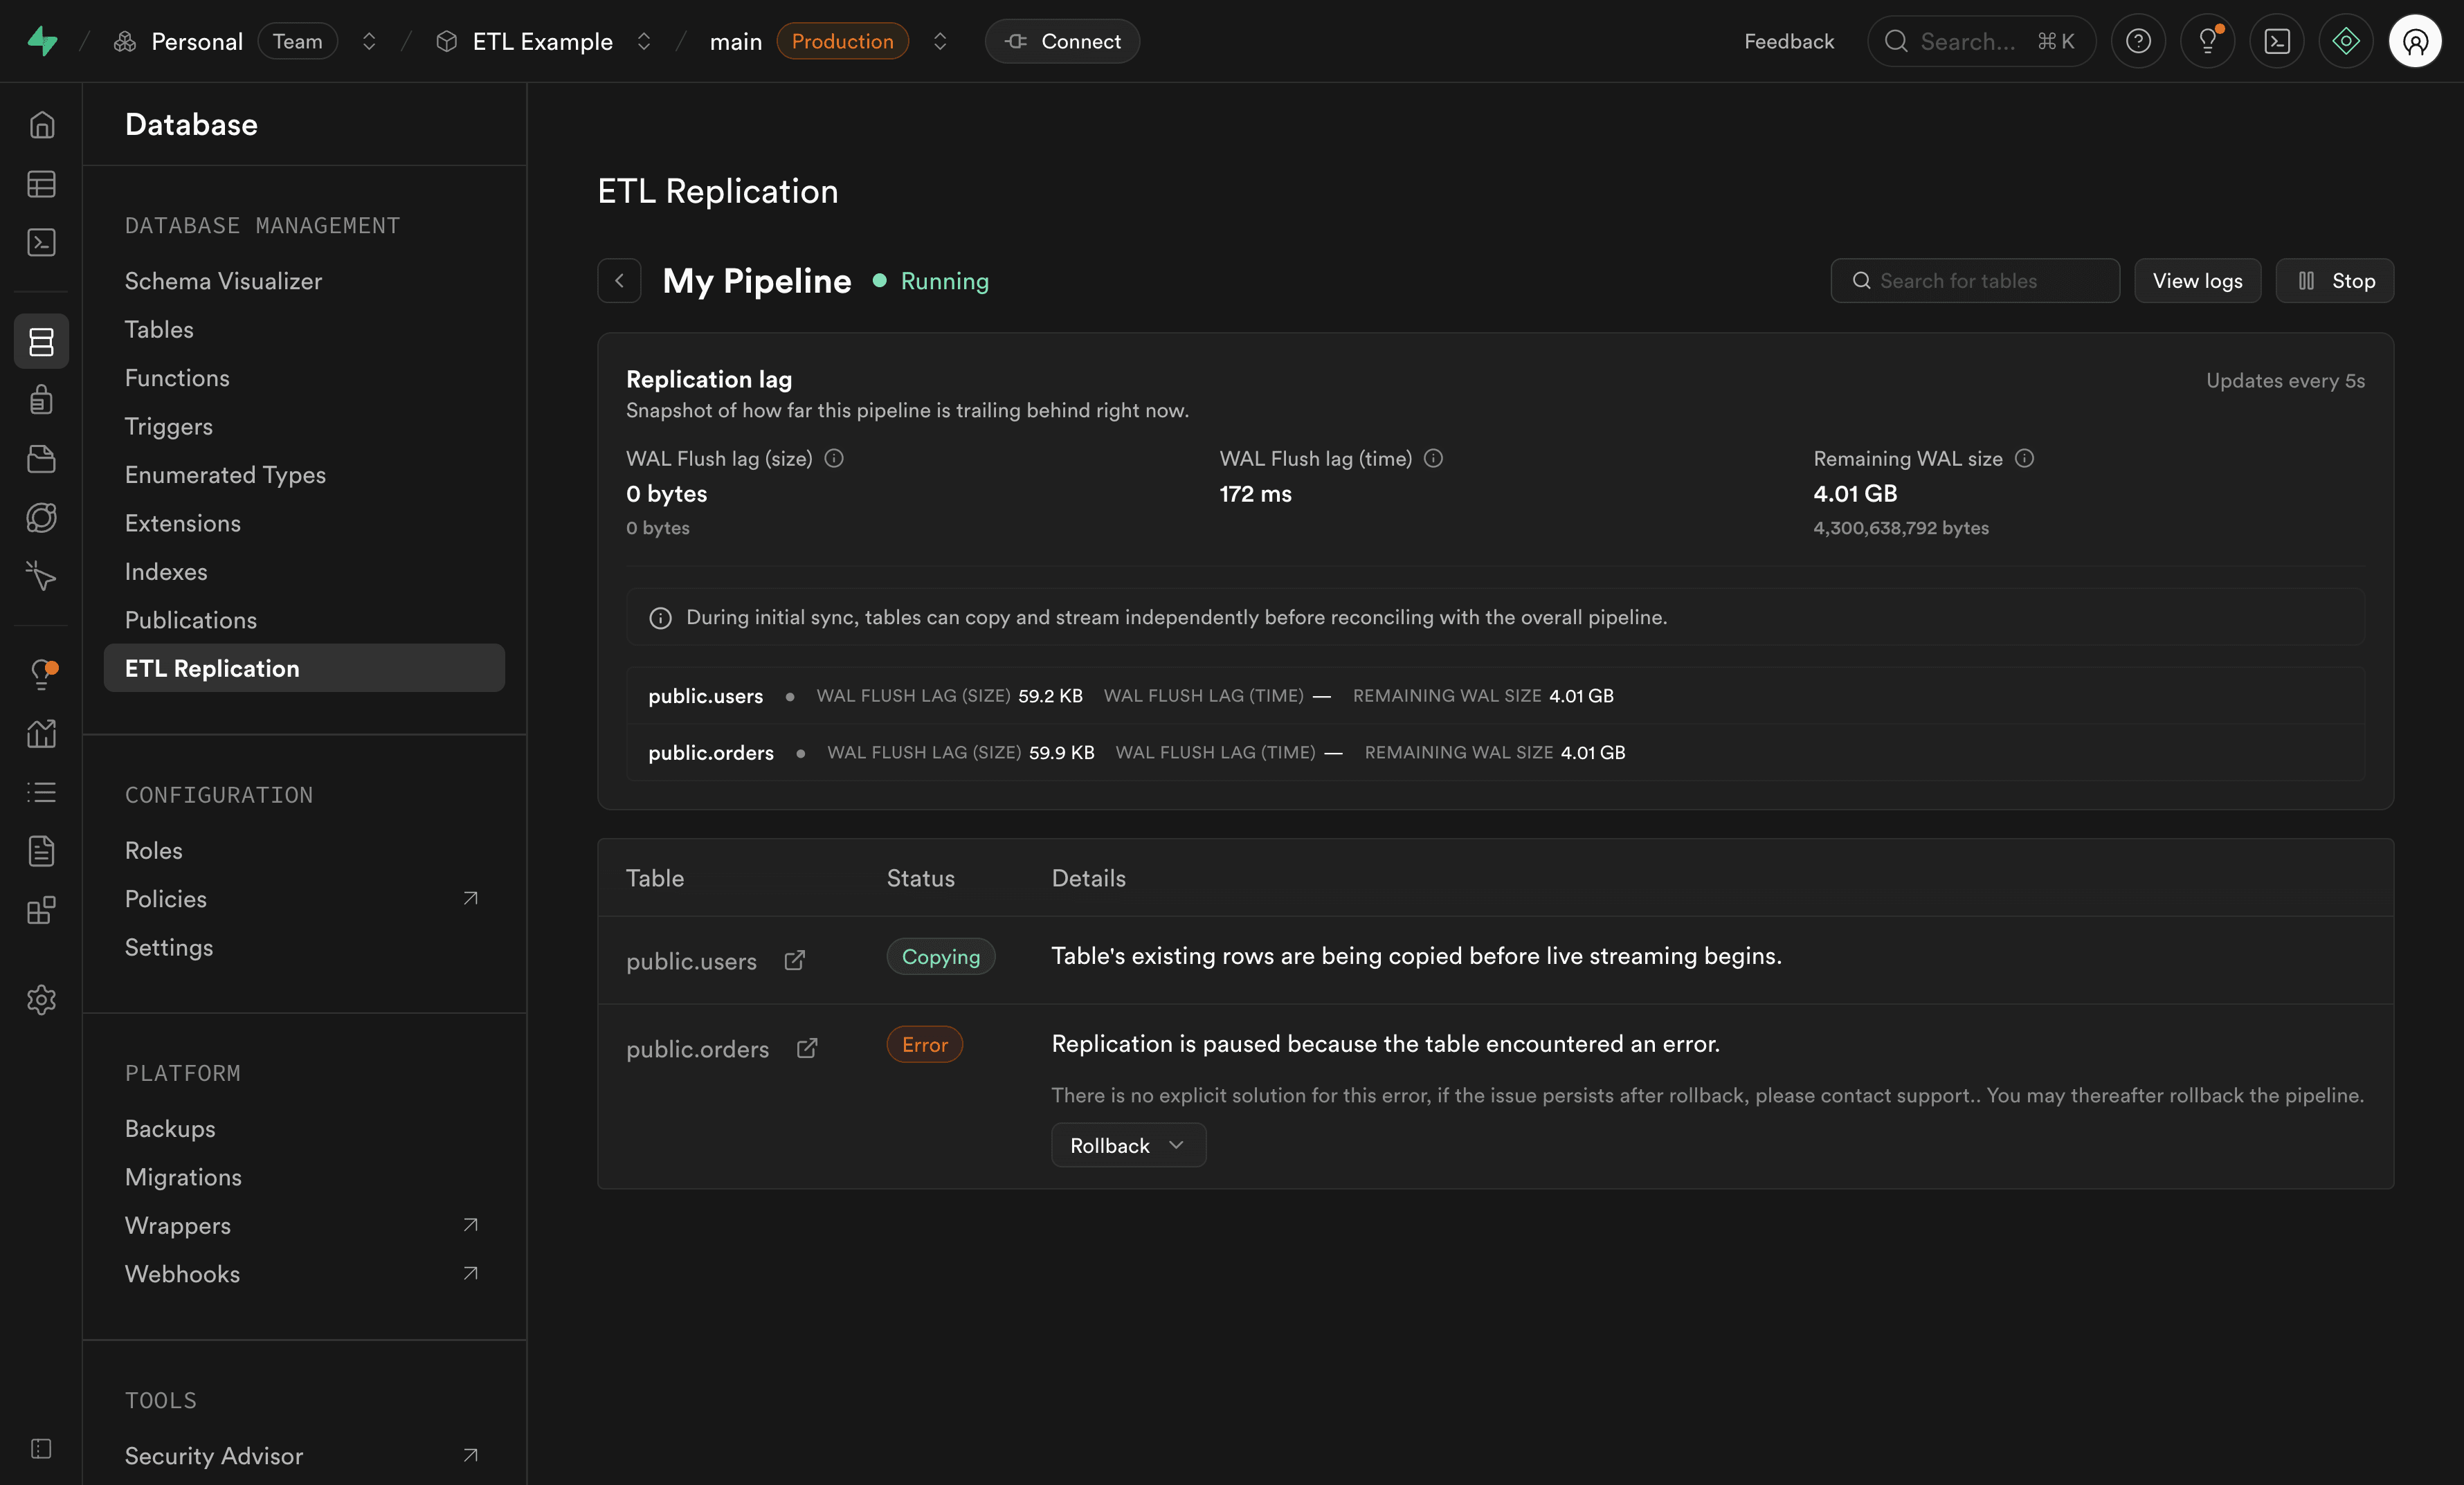Open the organization switcher chevron
This screenshot has width=2464, height=1485.
(369, 41)
